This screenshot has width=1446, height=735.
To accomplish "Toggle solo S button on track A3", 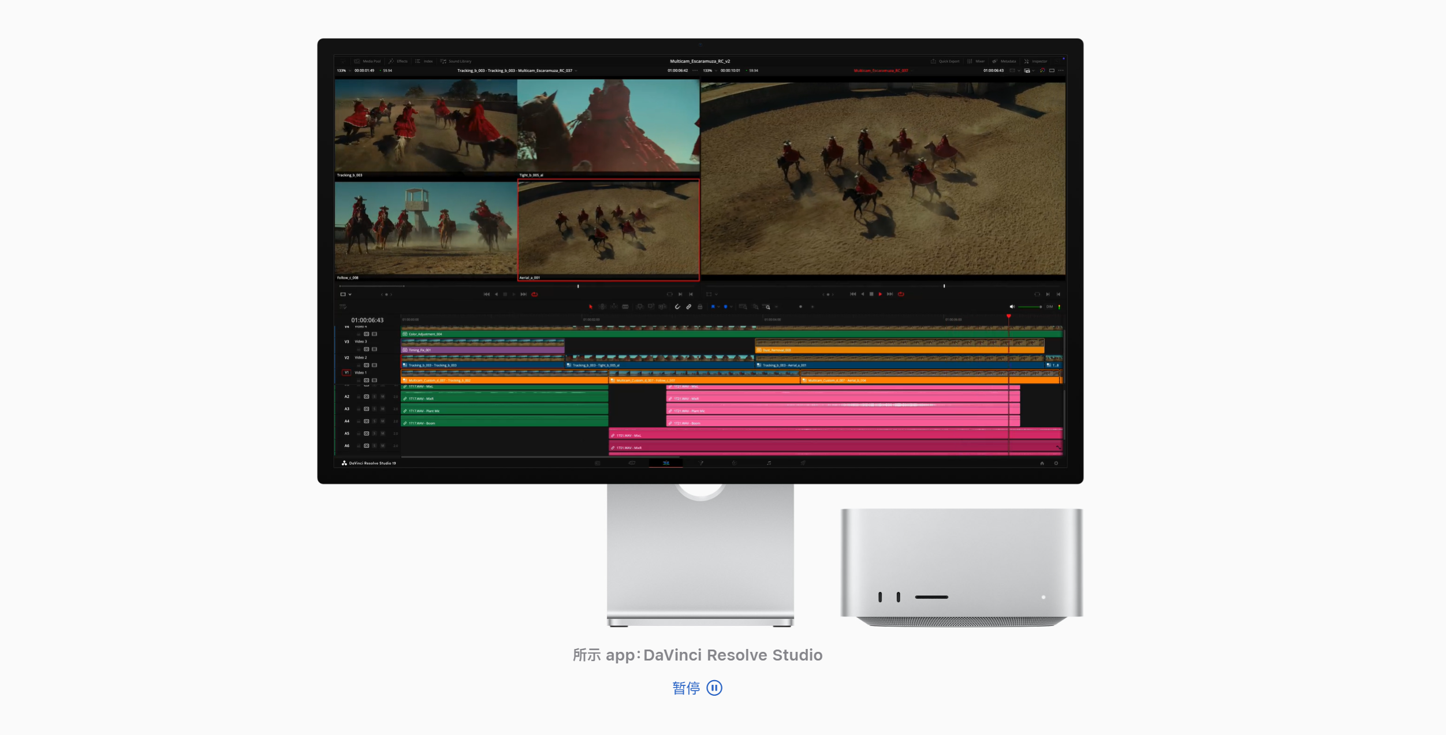I will click(374, 409).
